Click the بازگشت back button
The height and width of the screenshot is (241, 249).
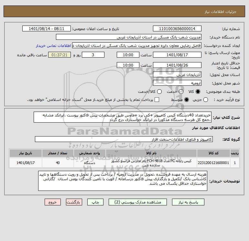74,202
